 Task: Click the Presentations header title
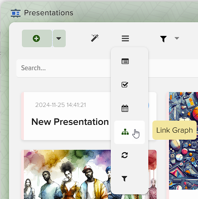coord(49,13)
